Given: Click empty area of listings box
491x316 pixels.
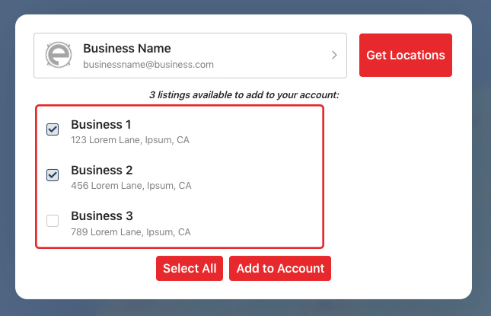Looking at the screenshot, I should tap(257, 177).
